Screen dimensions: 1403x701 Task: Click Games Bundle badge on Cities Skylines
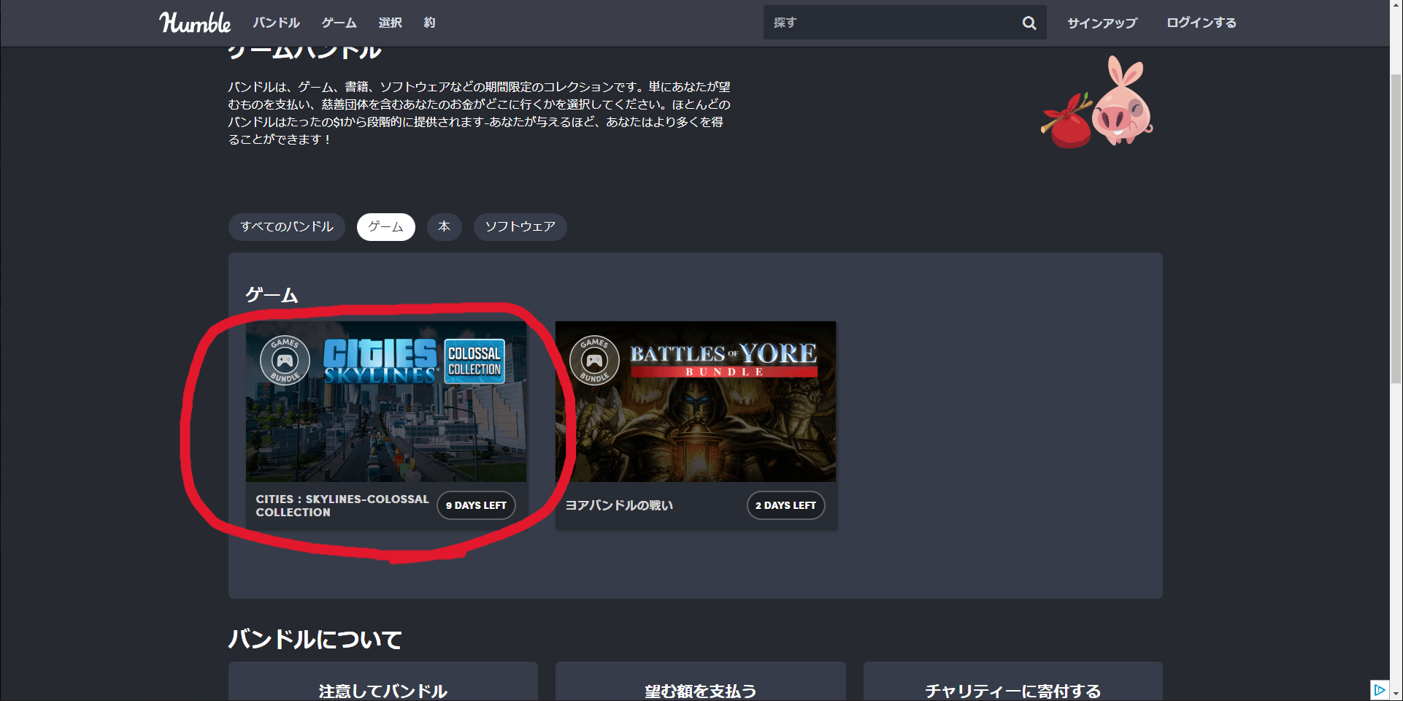(x=285, y=360)
